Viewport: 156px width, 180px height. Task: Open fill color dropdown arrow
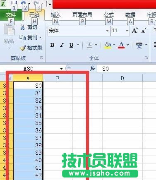point(114,45)
